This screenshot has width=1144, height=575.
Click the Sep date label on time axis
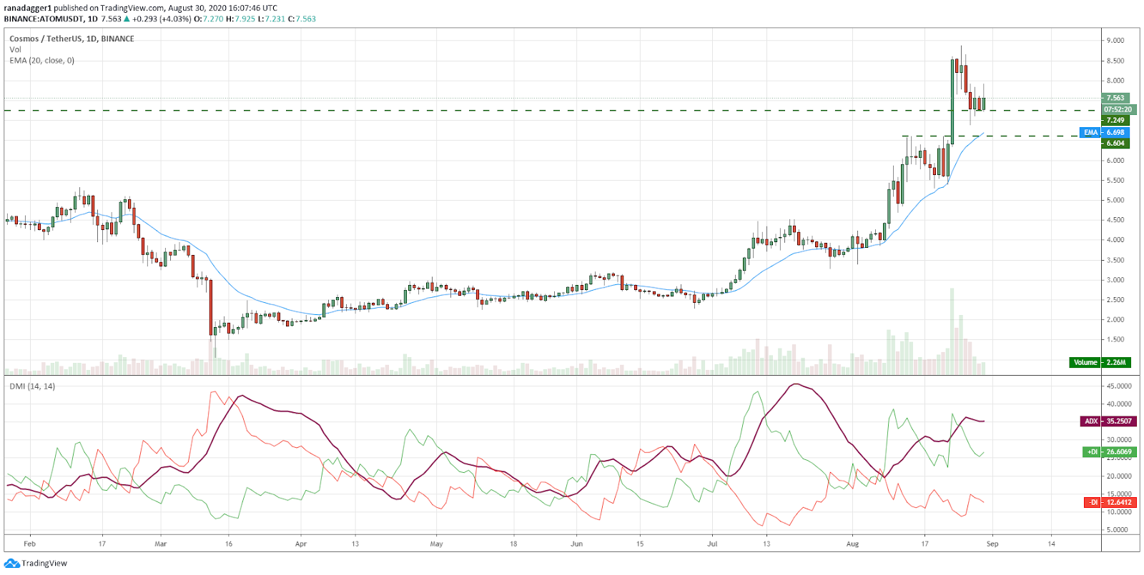pyautogui.click(x=992, y=544)
